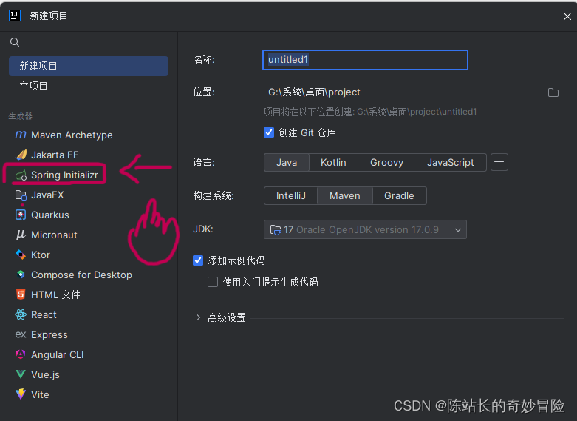The height and width of the screenshot is (421, 577).
Task: Click the Angular CLI icon
Action: click(x=21, y=354)
